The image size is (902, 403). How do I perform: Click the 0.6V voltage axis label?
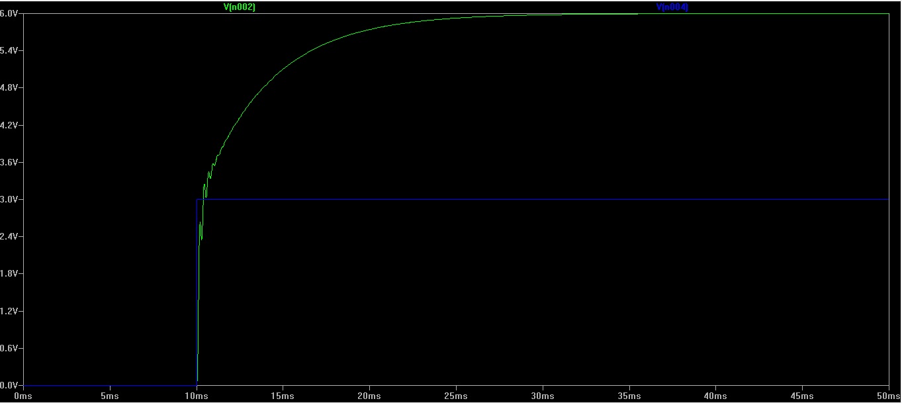pos(11,348)
